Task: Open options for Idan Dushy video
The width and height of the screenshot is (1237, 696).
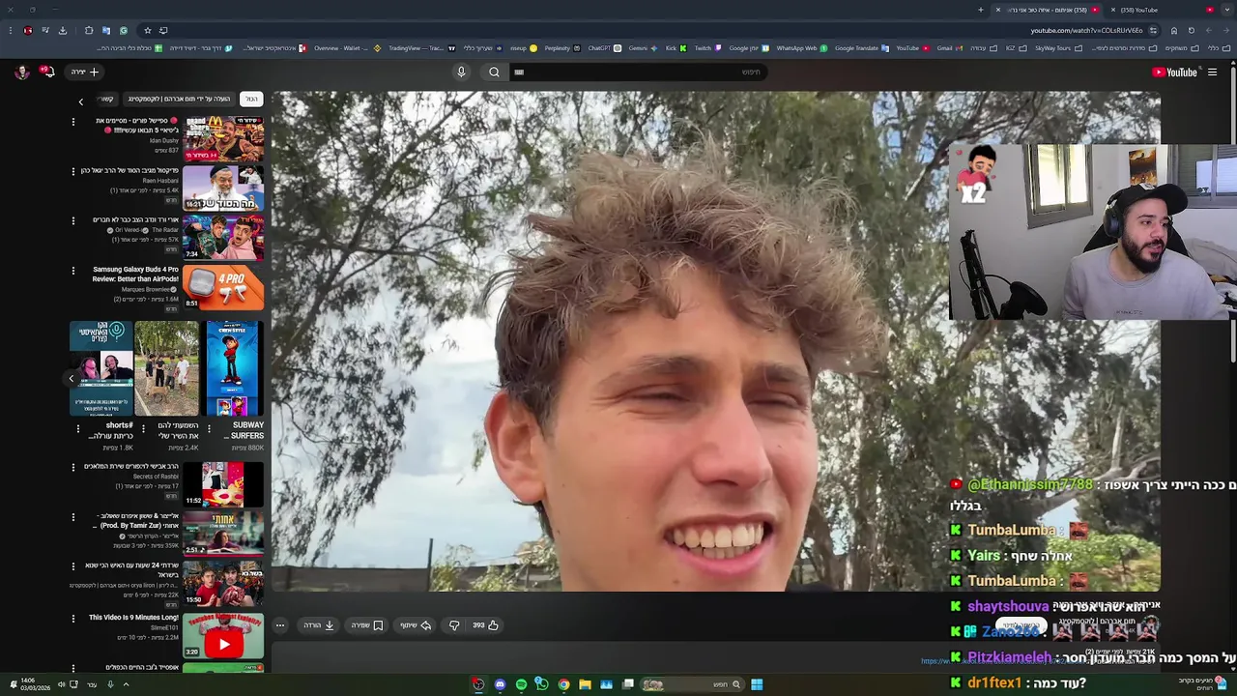Action: (72, 122)
